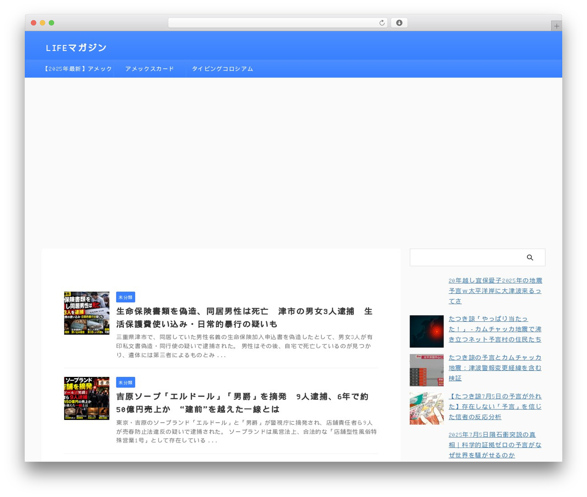This screenshot has width=587, height=497.
Task: Close the window with red button
Action: click(x=33, y=23)
